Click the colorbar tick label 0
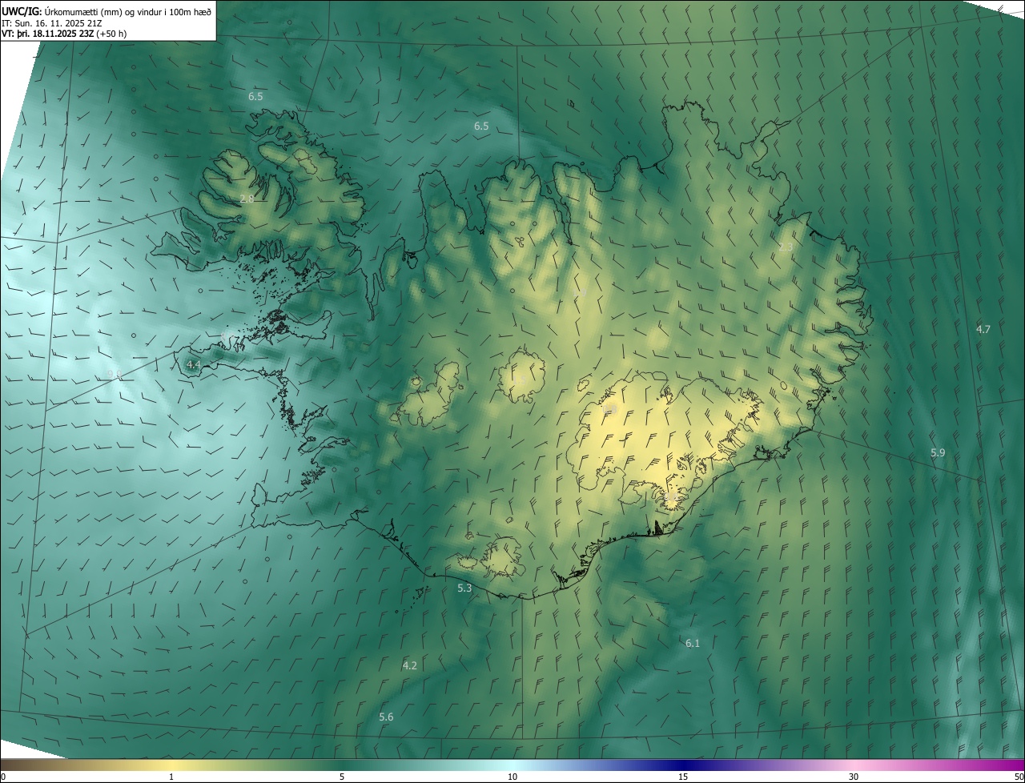1025x783 pixels. [x=3, y=777]
